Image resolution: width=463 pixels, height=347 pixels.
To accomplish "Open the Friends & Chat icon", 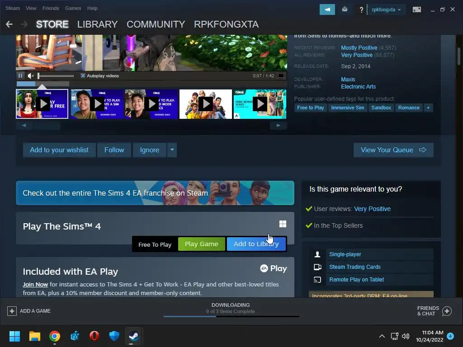I will coord(447,311).
